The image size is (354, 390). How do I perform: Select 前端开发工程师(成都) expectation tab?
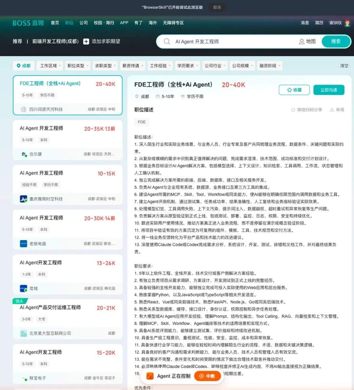point(55,41)
